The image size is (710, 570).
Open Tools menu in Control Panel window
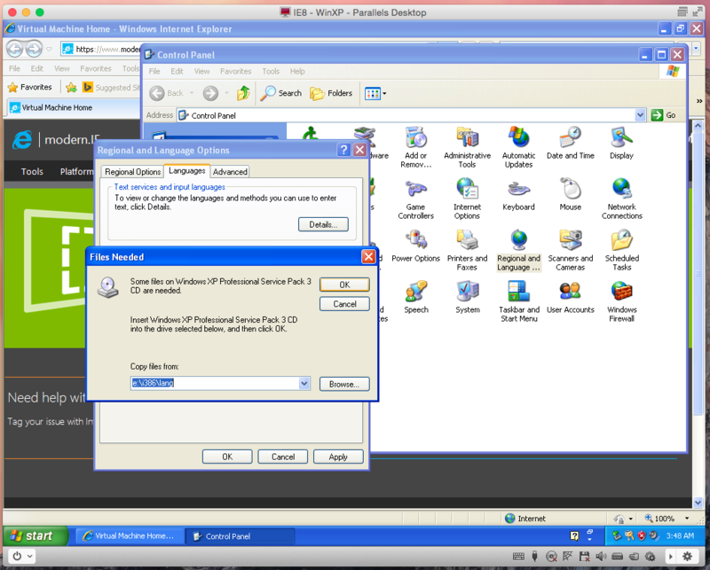click(271, 72)
